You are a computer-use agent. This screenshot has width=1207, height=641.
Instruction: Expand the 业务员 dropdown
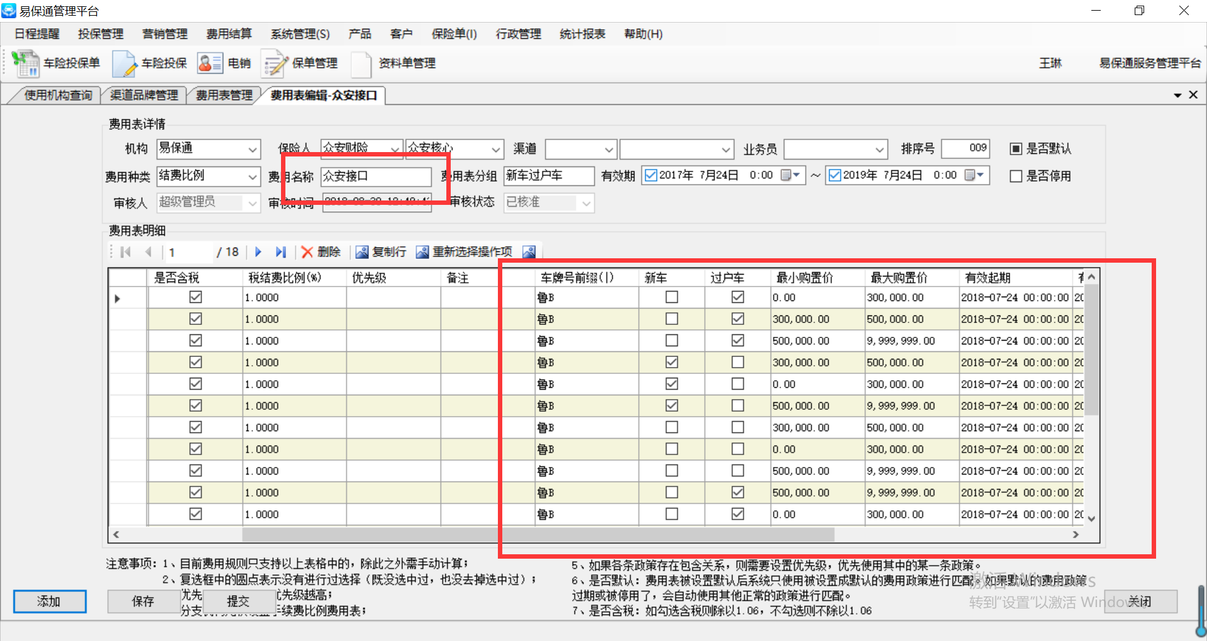[879, 150]
